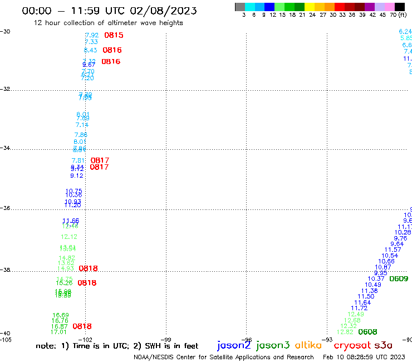Select the 12.68 wave height reading

pyautogui.click(x=352, y=320)
